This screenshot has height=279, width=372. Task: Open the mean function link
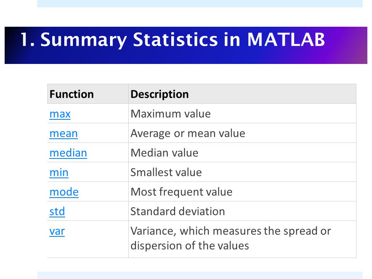pyautogui.click(x=64, y=133)
